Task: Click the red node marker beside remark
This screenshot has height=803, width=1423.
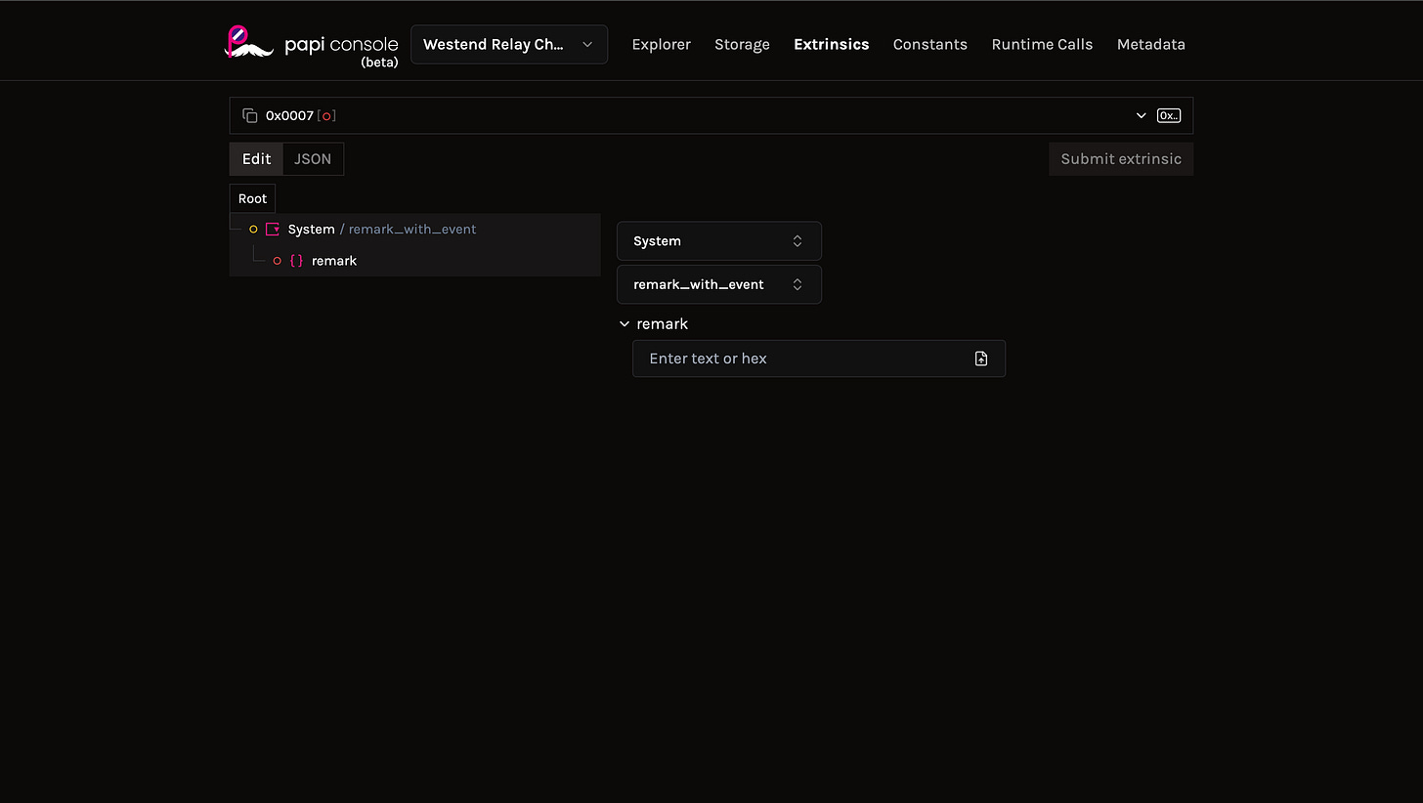Action: click(x=277, y=261)
